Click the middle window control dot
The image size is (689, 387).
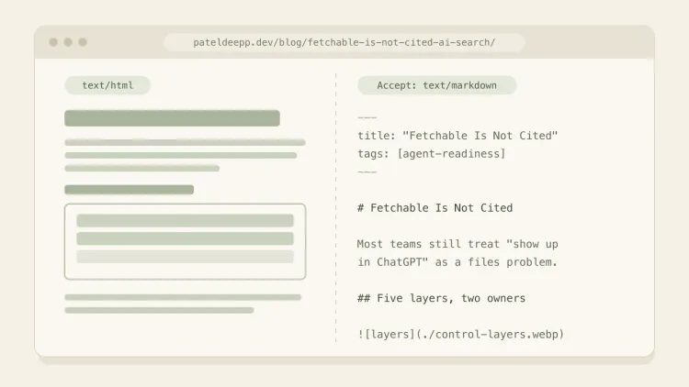pos(68,42)
